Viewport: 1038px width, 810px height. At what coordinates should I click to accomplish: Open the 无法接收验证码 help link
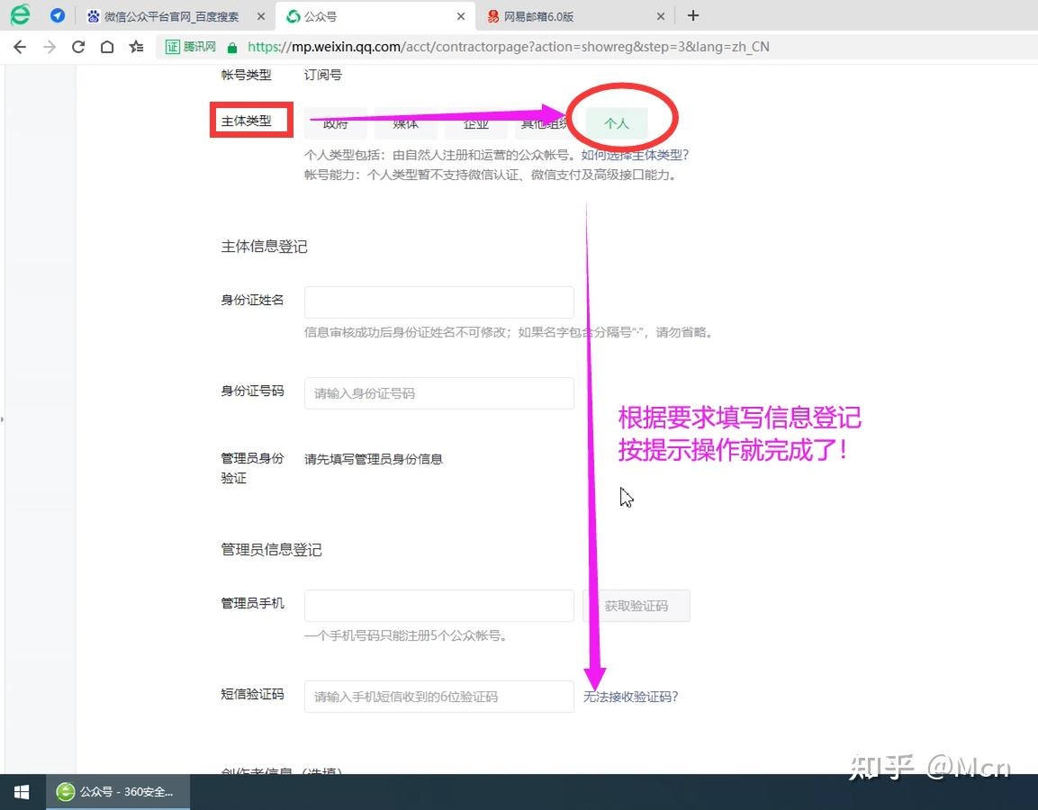tap(631, 697)
